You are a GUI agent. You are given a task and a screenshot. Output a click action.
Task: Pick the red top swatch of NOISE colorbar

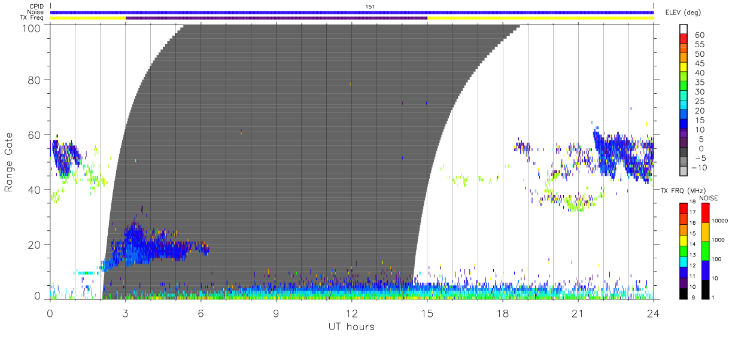click(x=706, y=213)
